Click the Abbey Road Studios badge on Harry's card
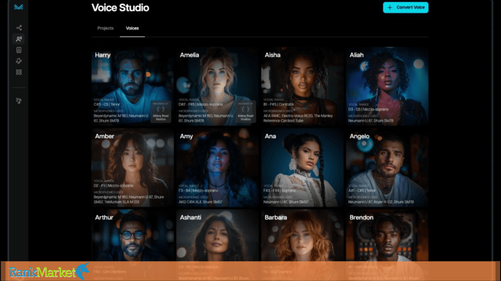501x281 pixels. pyautogui.click(x=161, y=112)
